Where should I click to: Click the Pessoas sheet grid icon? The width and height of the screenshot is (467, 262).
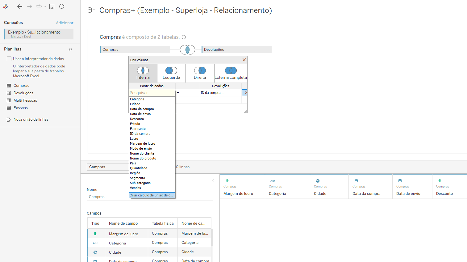pos(9,108)
